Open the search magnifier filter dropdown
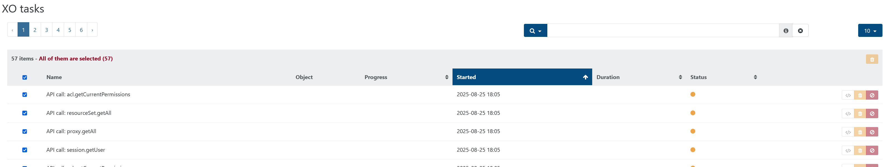The image size is (883, 167). [x=535, y=31]
